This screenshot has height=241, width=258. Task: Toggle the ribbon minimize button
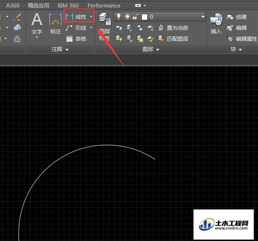(138, 5)
